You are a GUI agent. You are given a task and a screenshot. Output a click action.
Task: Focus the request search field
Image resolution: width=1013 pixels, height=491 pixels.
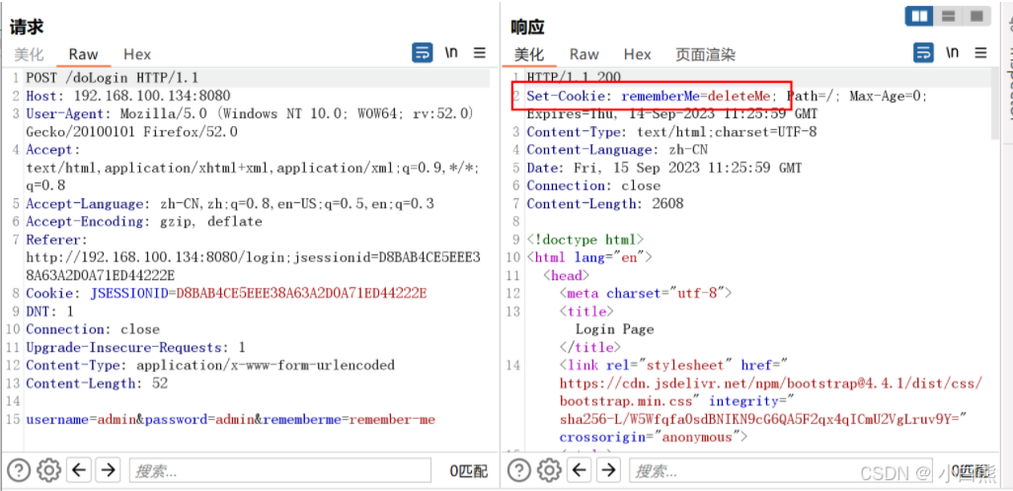coord(279,470)
